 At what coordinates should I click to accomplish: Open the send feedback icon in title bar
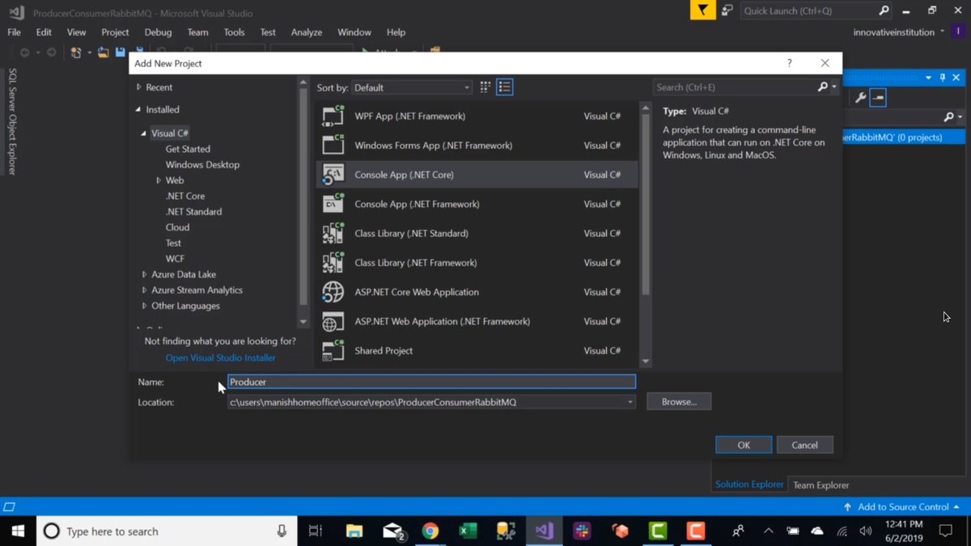727,11
